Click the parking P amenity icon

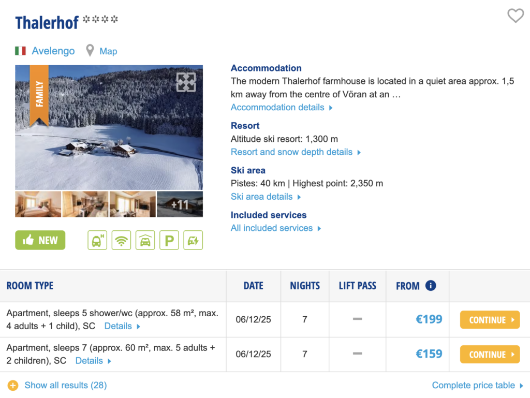169,240
